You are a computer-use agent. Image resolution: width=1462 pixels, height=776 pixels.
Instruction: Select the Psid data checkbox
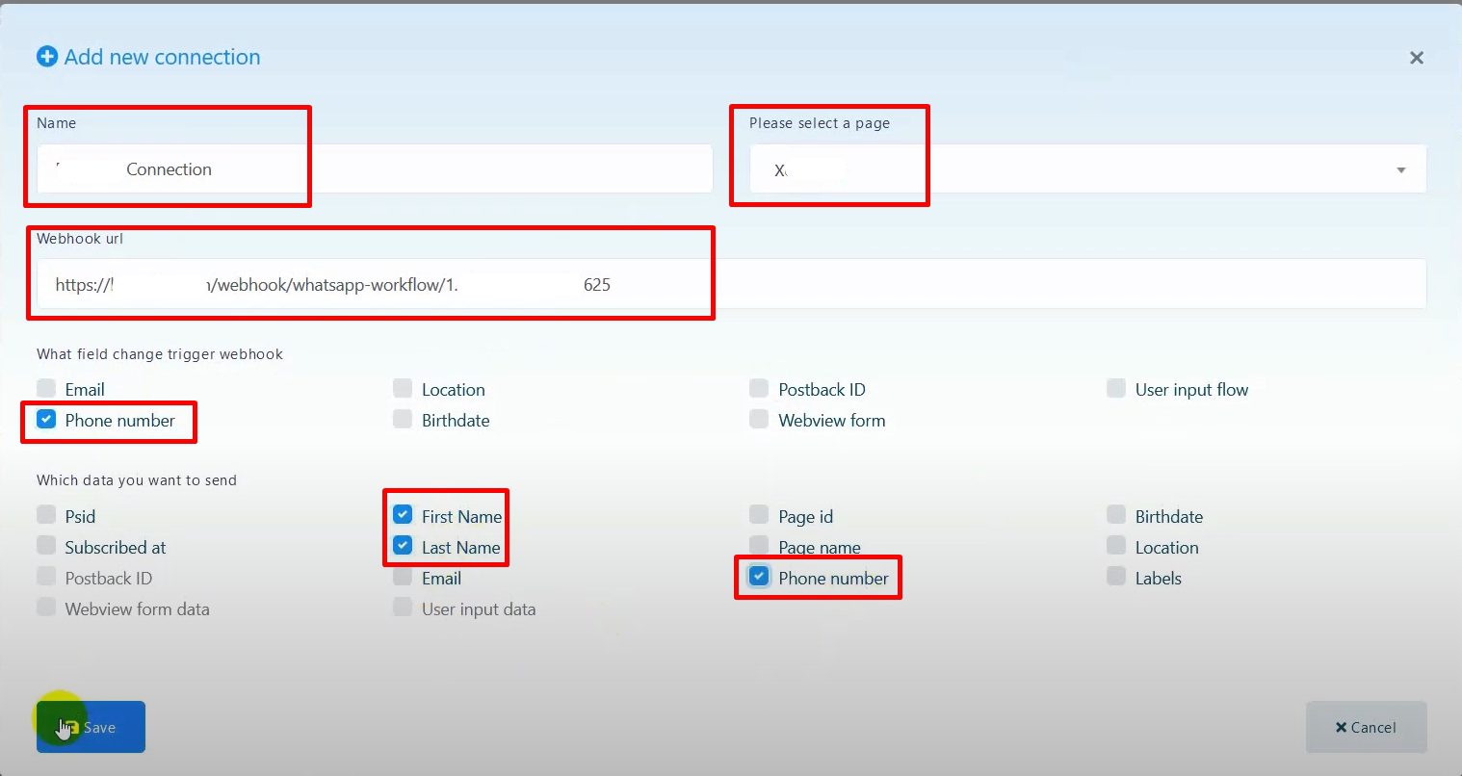pos(46,516)
